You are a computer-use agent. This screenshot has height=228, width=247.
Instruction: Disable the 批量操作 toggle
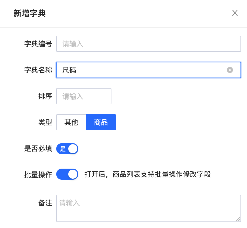[x=67, y=174]
